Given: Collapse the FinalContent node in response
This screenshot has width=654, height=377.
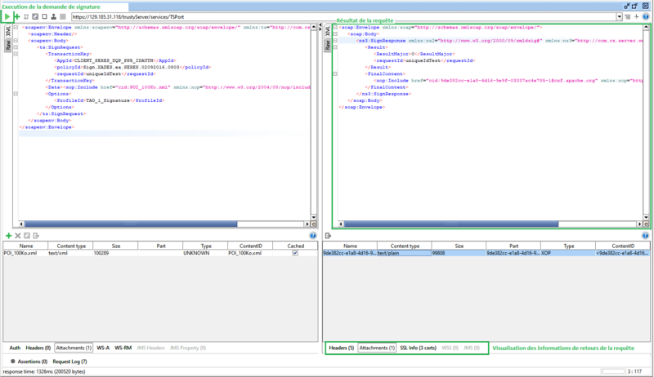Looking at the screenshot, I should (x=335, y=74).
